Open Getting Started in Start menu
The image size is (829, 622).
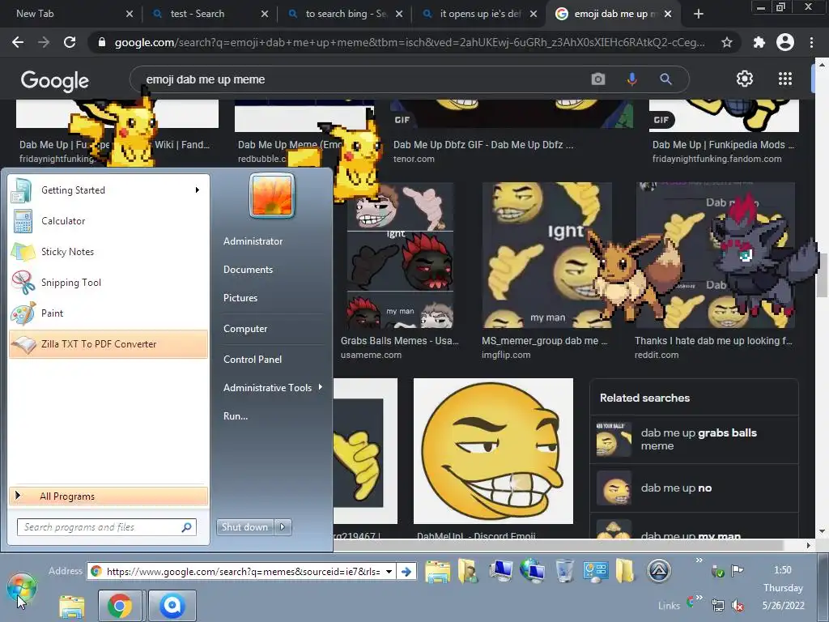[x=108, y=190]
